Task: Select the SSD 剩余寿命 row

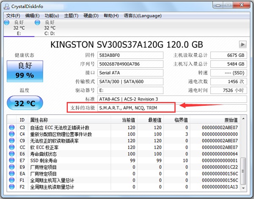Action: [124, 160]
